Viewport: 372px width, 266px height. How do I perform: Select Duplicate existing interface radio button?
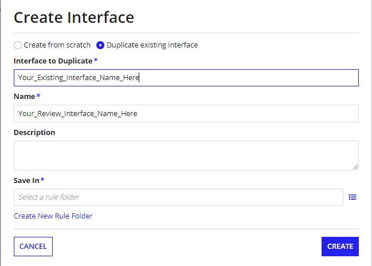(100, 45)
